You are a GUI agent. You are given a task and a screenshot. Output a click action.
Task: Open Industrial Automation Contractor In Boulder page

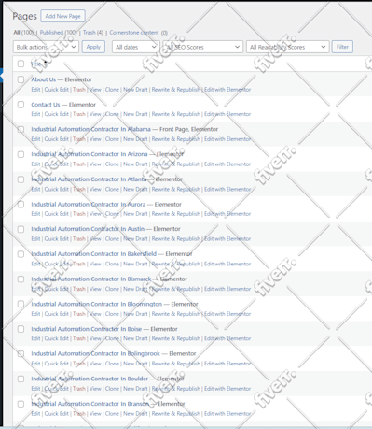coord(90,379)
